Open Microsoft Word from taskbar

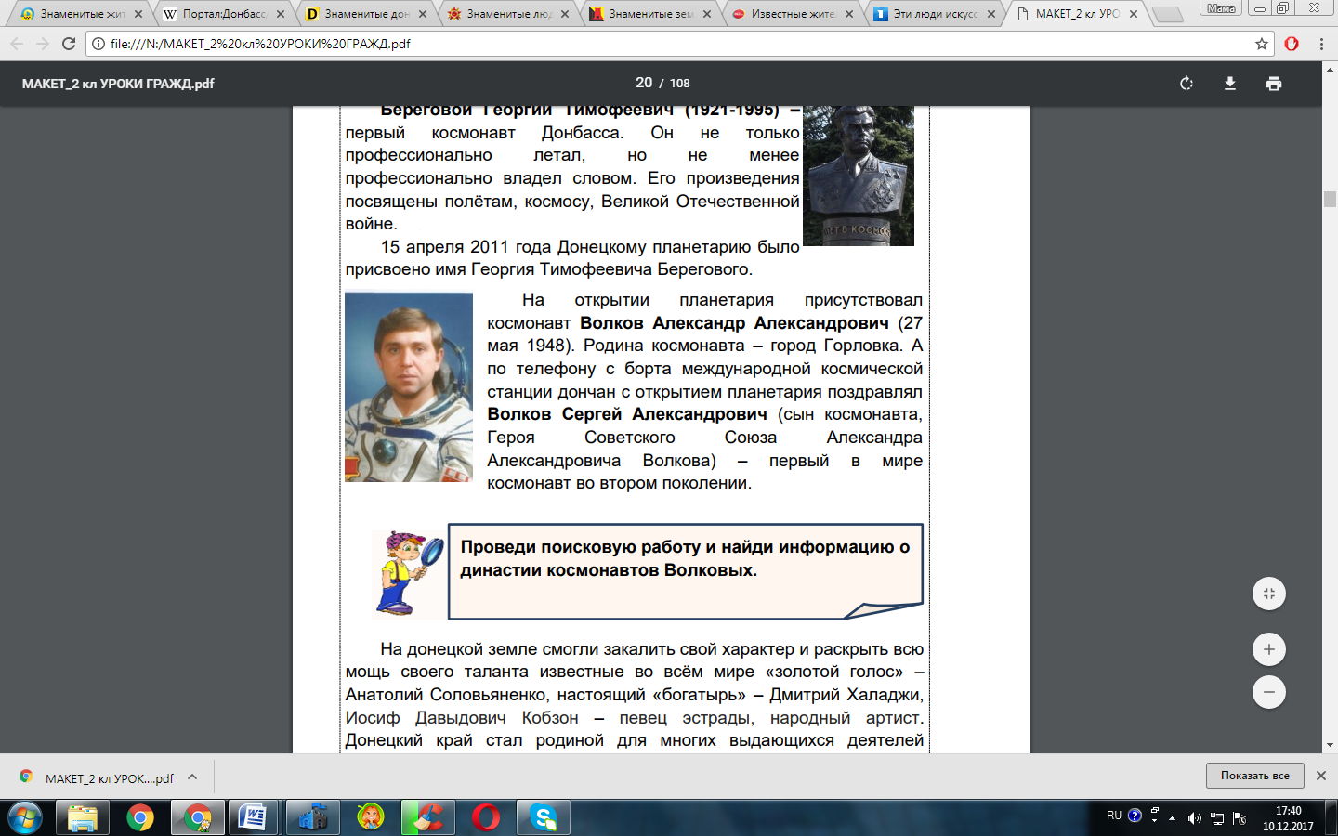[255, 818]
